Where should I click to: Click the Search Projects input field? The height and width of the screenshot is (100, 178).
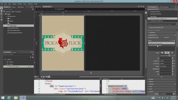click(18, 9)
